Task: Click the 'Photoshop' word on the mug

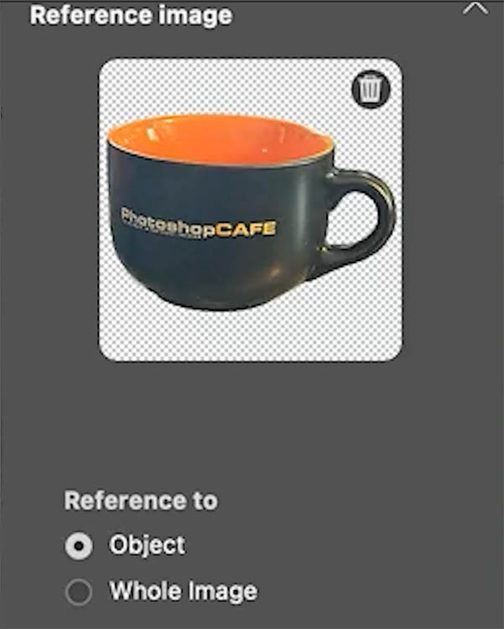Action: pyautogui.click(x=169, y=222)
